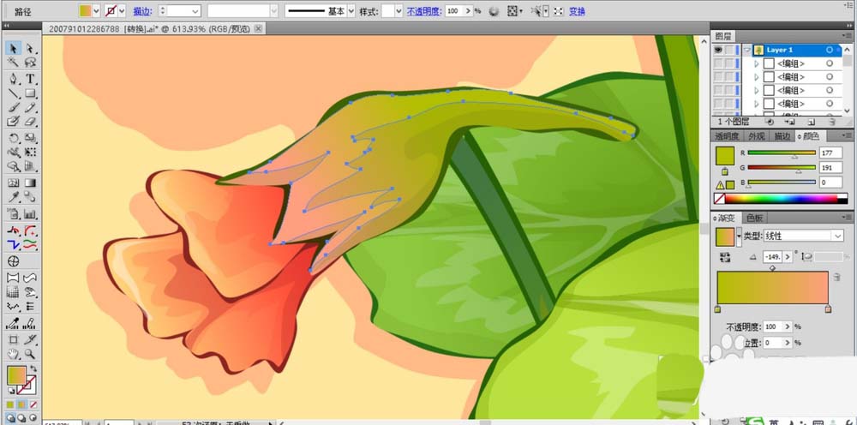
Task: Click default fill and stroke icon
Action: (x=10, y=391)
